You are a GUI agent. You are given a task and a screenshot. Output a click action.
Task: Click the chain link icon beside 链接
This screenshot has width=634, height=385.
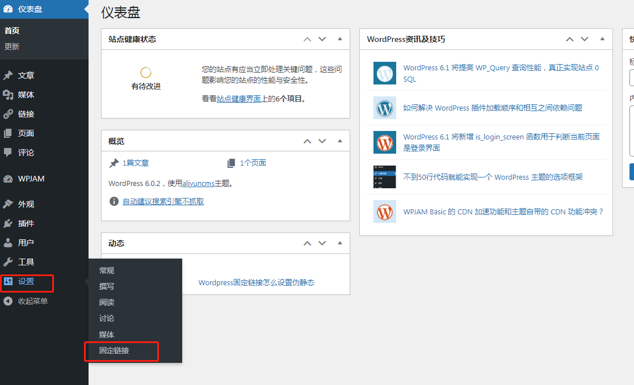(8, 114)
